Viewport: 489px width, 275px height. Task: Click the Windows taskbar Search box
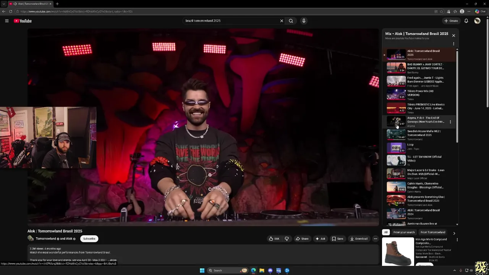(x=228, y=270)
